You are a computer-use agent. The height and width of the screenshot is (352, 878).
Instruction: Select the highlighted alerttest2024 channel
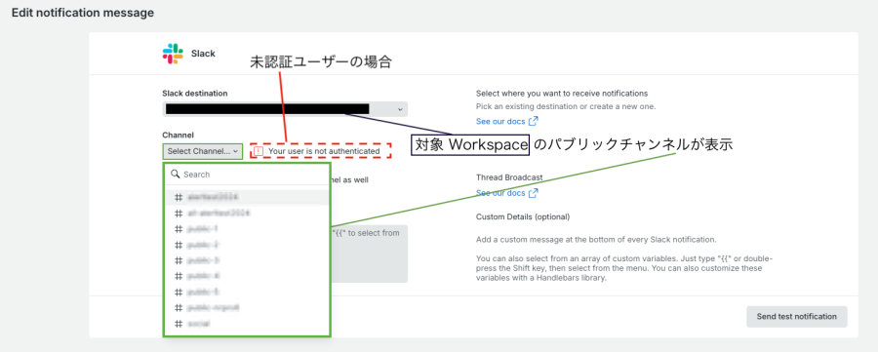[x=247, y=198]
